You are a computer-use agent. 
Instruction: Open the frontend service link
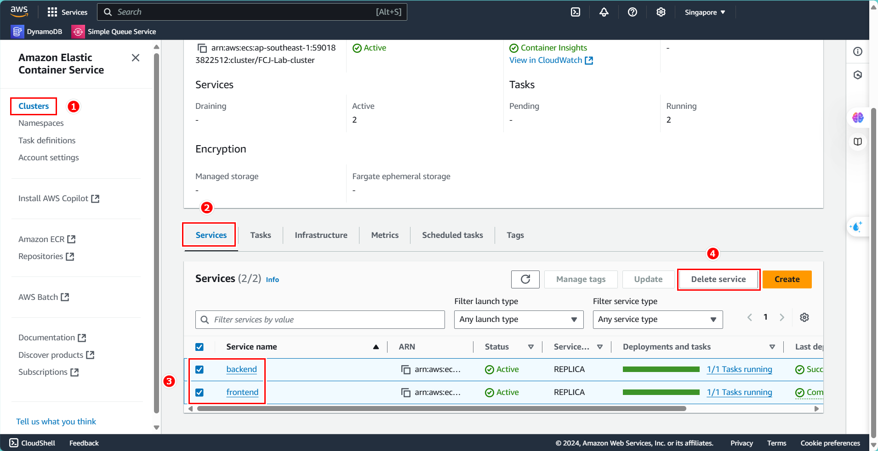(242, 392)
